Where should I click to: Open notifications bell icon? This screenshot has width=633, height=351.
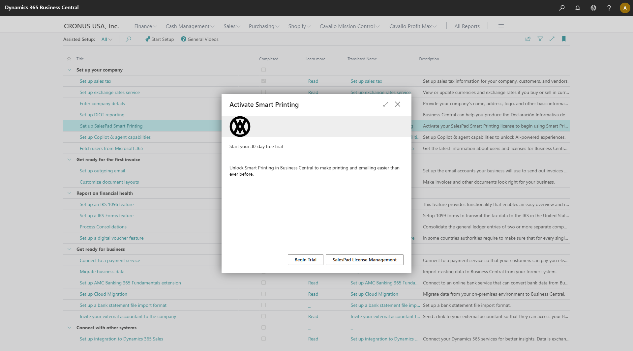point(578,8)
